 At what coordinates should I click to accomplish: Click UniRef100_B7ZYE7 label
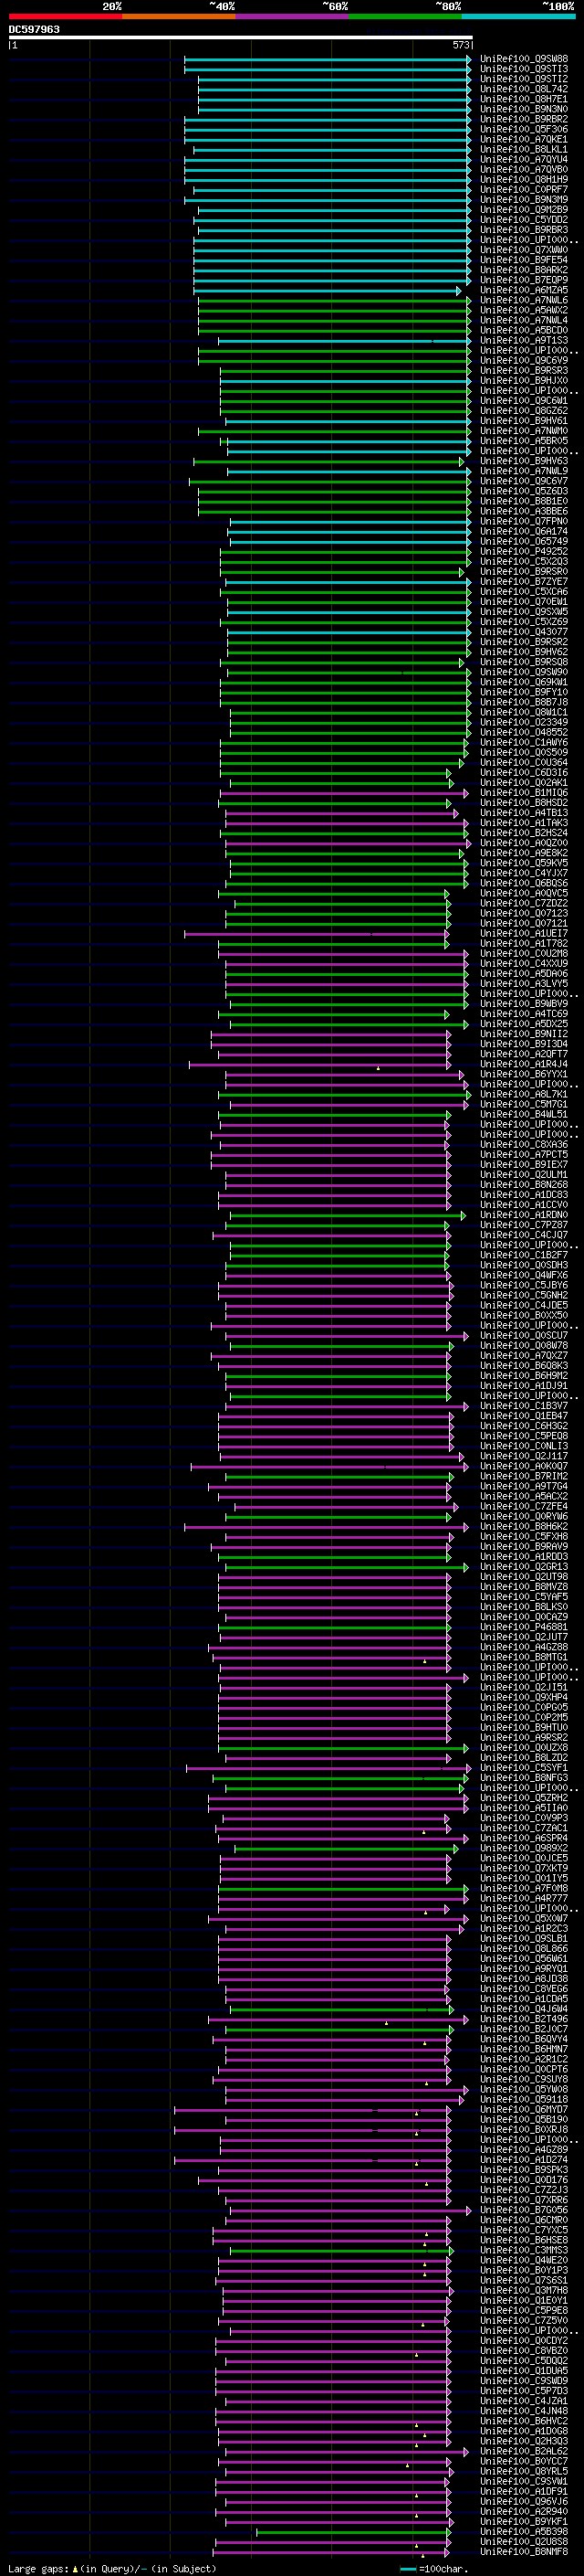tap(524, 581)
